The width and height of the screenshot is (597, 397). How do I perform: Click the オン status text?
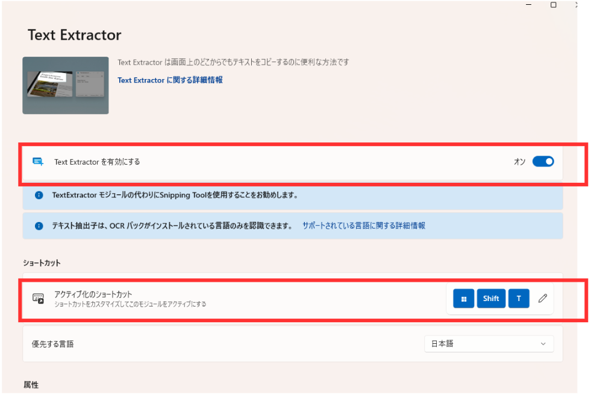click(519, 162)
